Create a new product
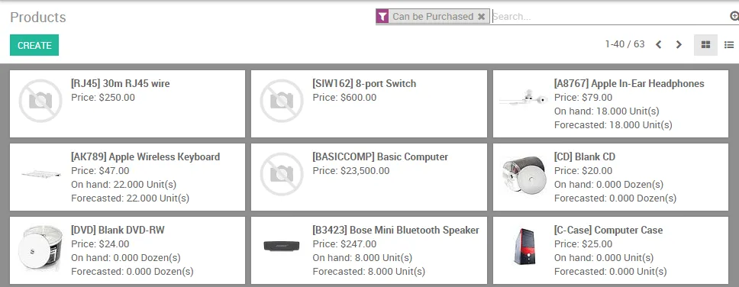Image resolution: width=739 pixels, height=287 pixels. point(34,45)
